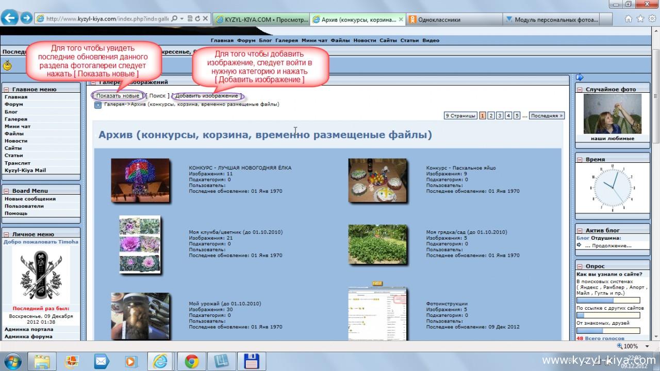This screenshot has height=371, width=660.
Task: Open the новогодняя ёлка contest thumbnail
Action: [140, 180]
